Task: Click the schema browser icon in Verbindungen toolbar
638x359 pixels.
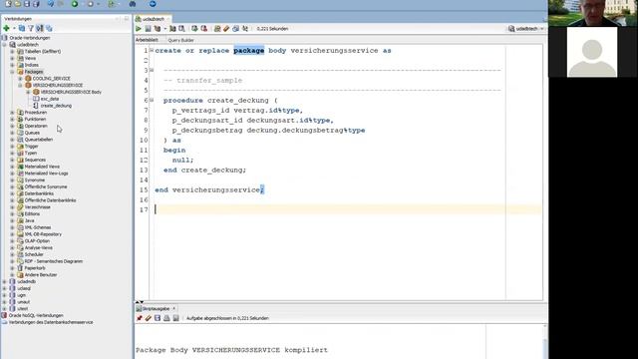Action: (x=40, y=28)
